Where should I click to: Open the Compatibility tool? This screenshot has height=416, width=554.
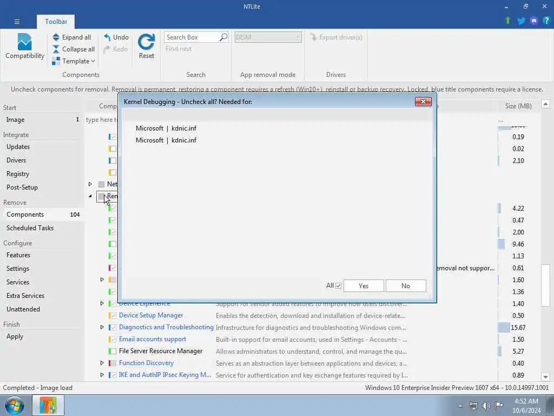tap(25, 47)
